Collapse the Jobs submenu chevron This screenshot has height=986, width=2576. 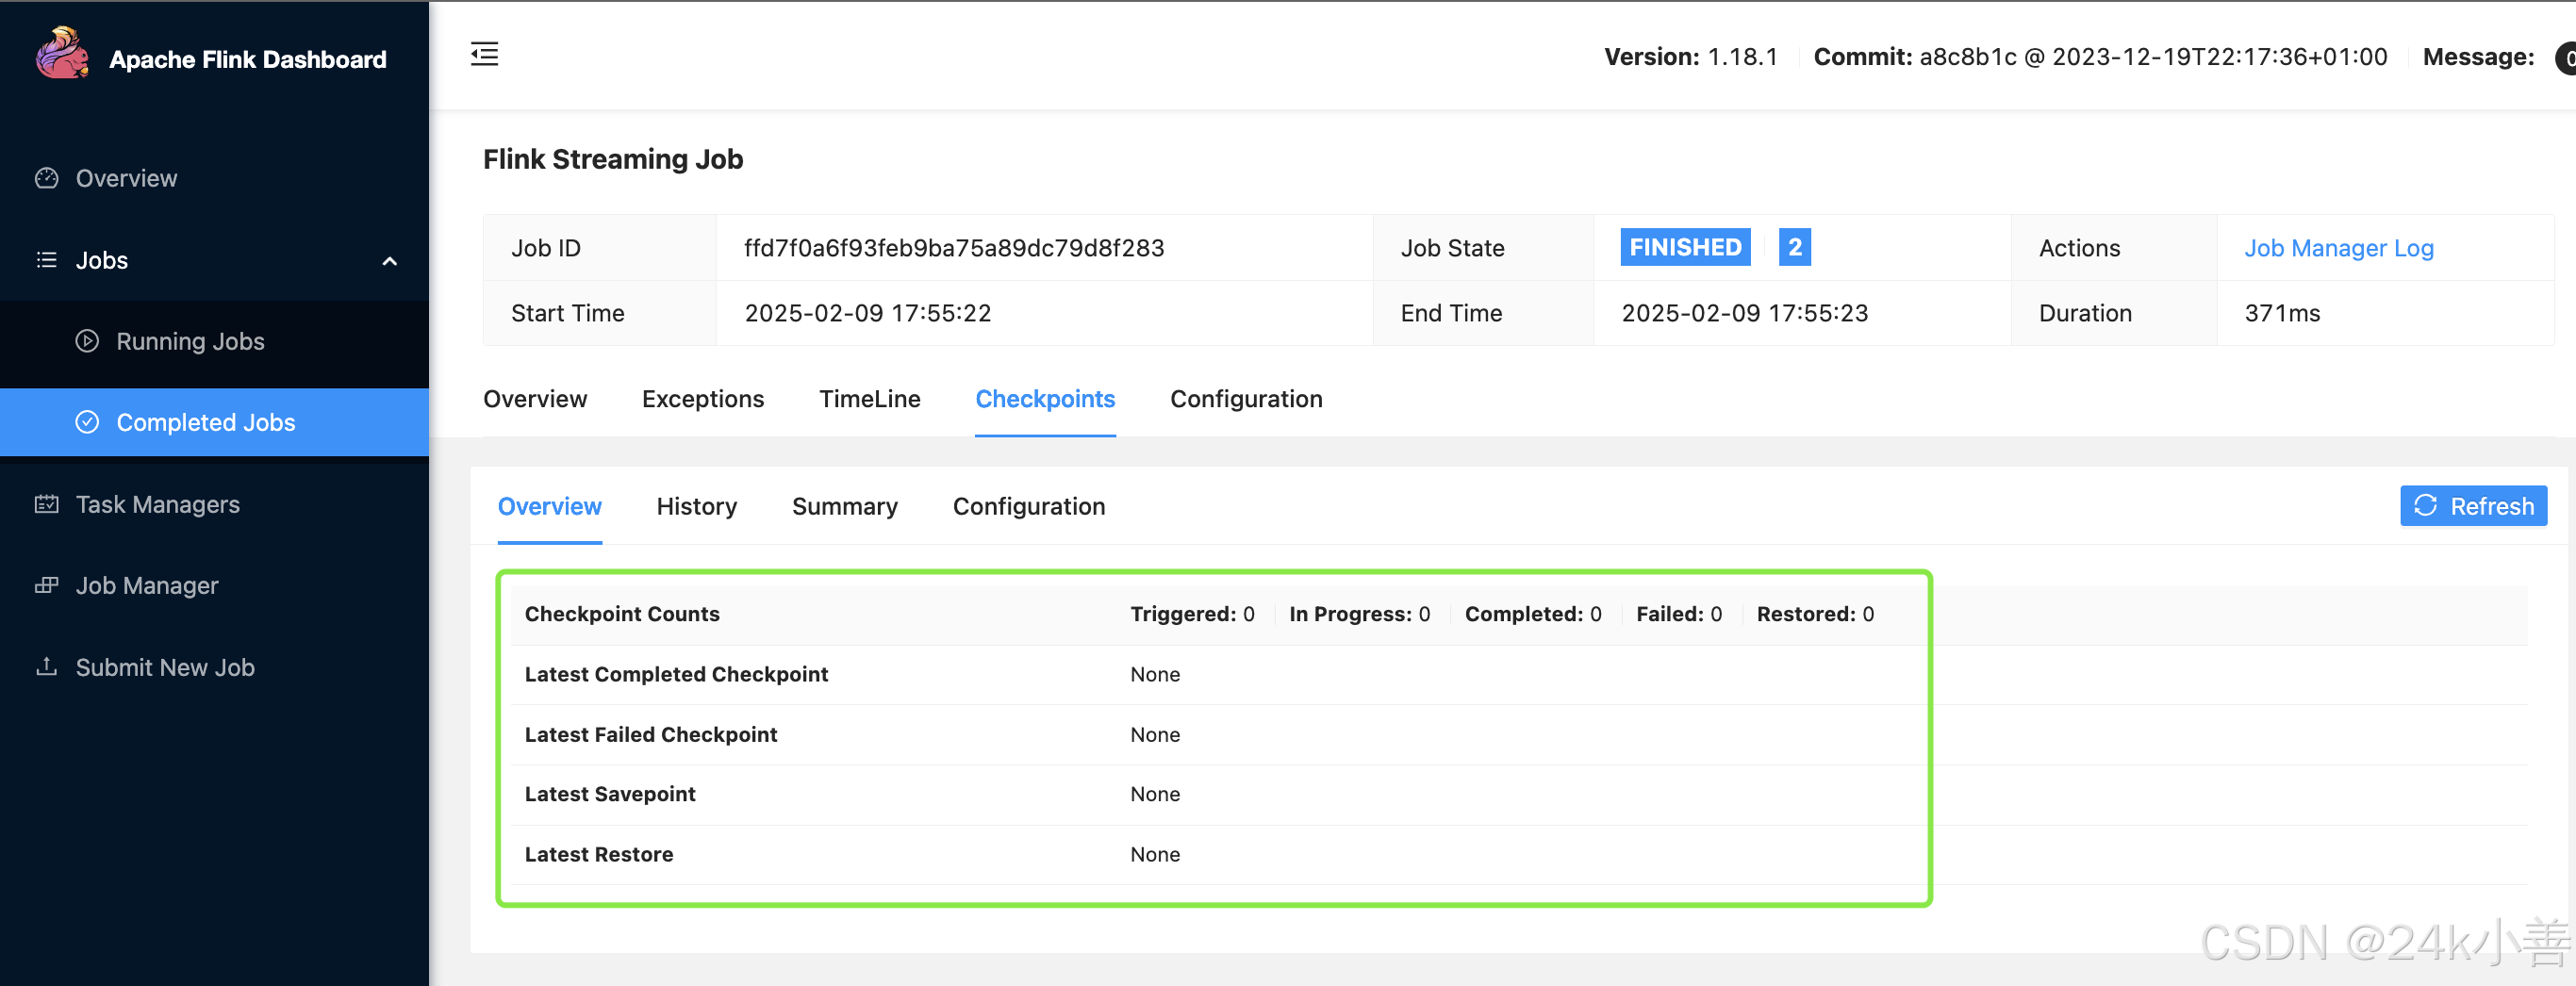click(x=390, y=261)
